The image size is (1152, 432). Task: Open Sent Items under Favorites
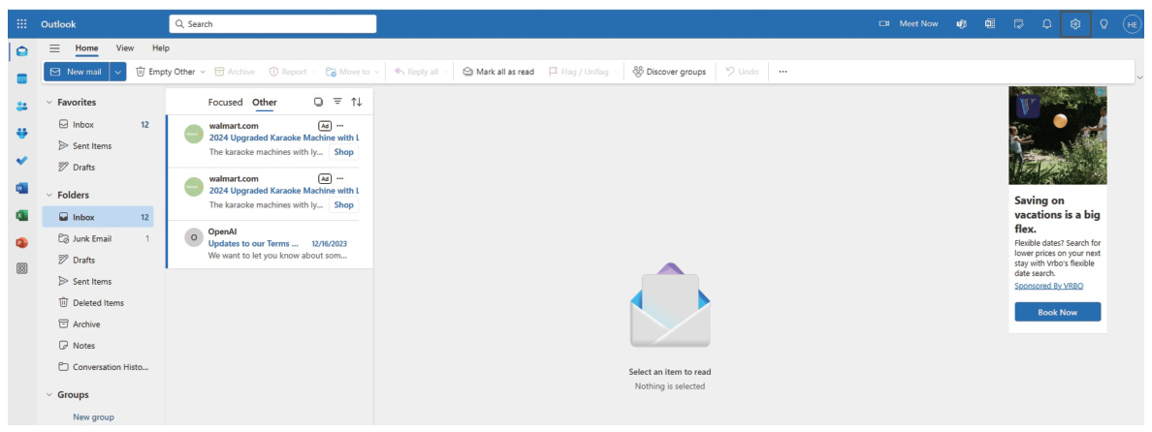coord(98,146)
